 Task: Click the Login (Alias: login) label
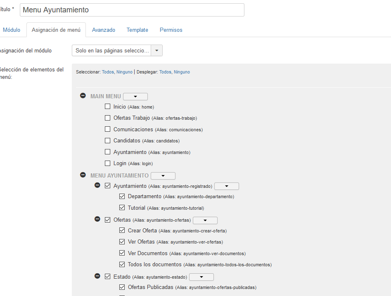click(133, 163)
